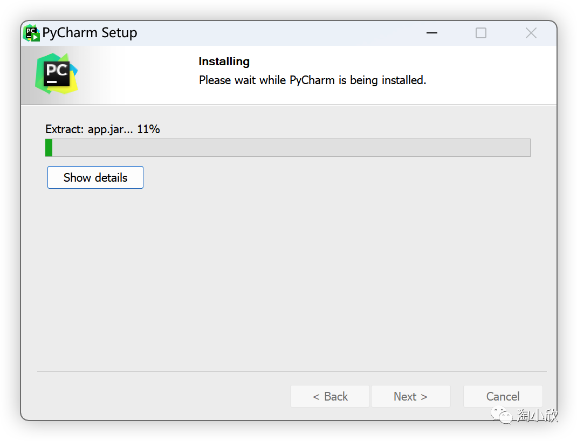577x441 pixels.
Task: Minimize the PyCharm Setup window
Action: 431,33
